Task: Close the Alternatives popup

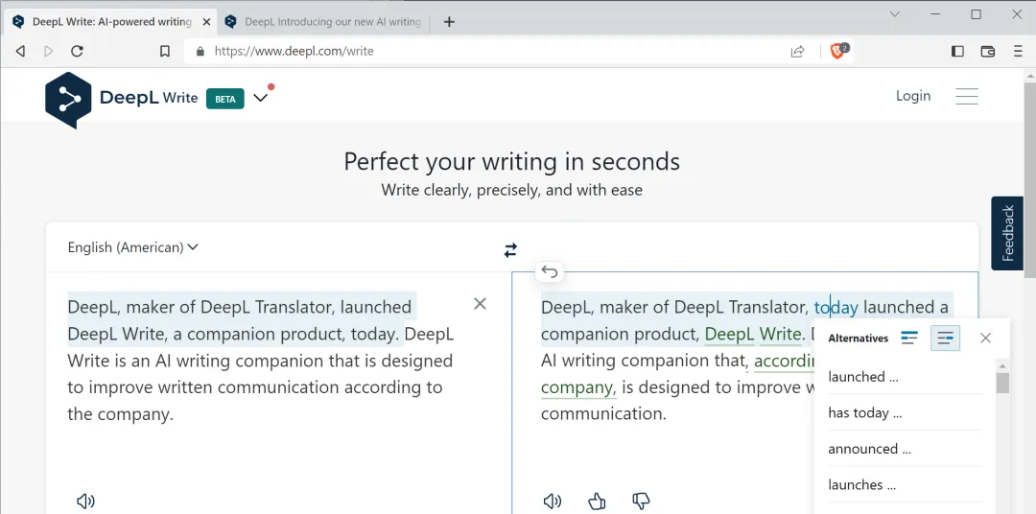Action: [x=986, y=339]
